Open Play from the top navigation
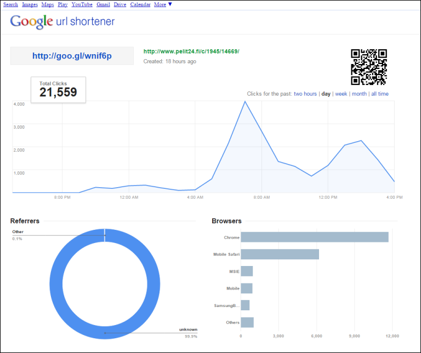421x353 pixels. click(x=62, y=4)
